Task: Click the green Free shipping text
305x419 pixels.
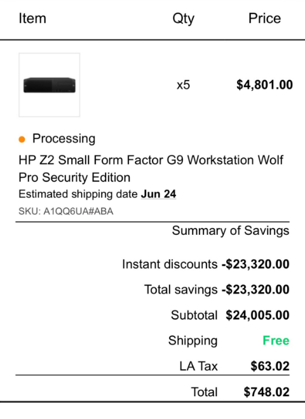Action: 276,340
